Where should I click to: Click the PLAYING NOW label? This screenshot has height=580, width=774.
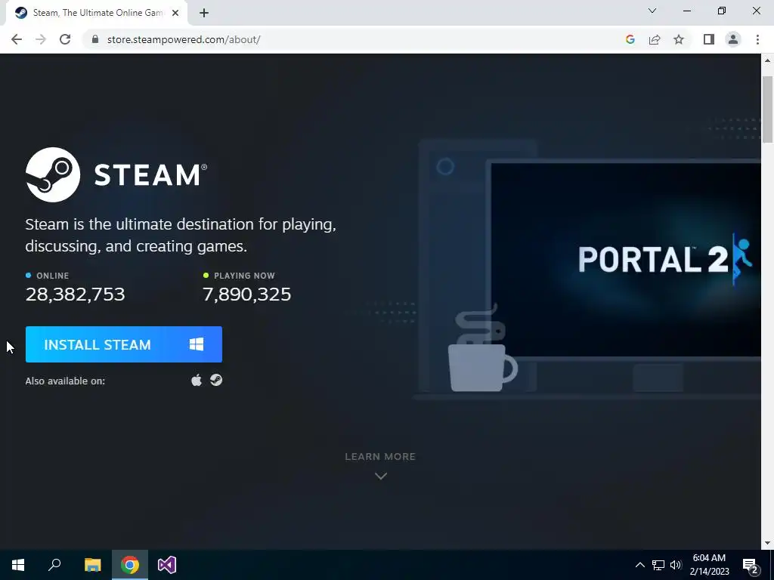tap(244, 276)
